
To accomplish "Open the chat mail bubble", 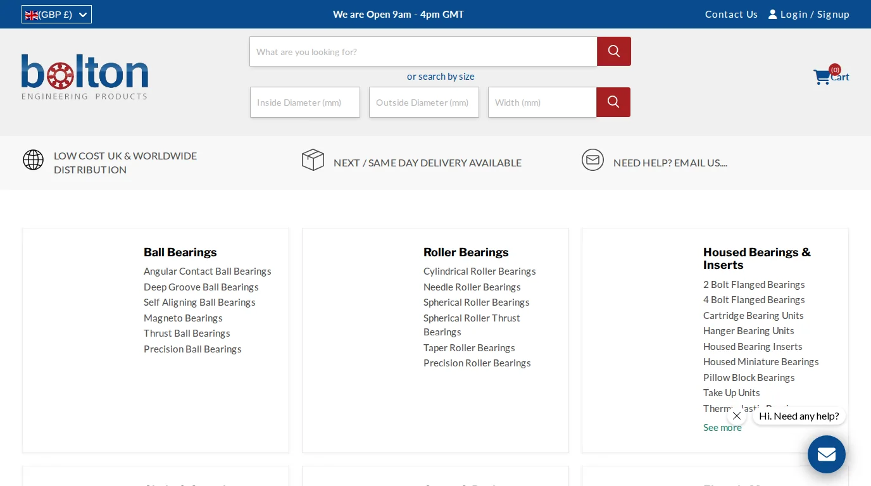I will pyautogui.click(x=826, y=454).
